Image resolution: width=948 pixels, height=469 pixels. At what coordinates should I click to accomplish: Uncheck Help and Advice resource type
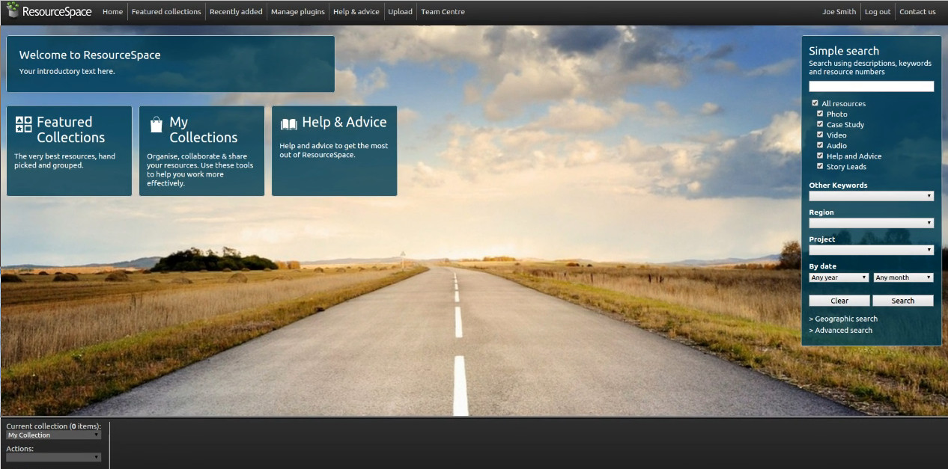click(x=820, y=156)
